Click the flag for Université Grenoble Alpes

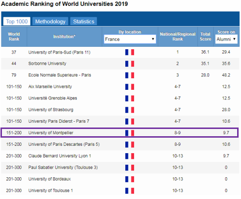click(x=130, y=99)
